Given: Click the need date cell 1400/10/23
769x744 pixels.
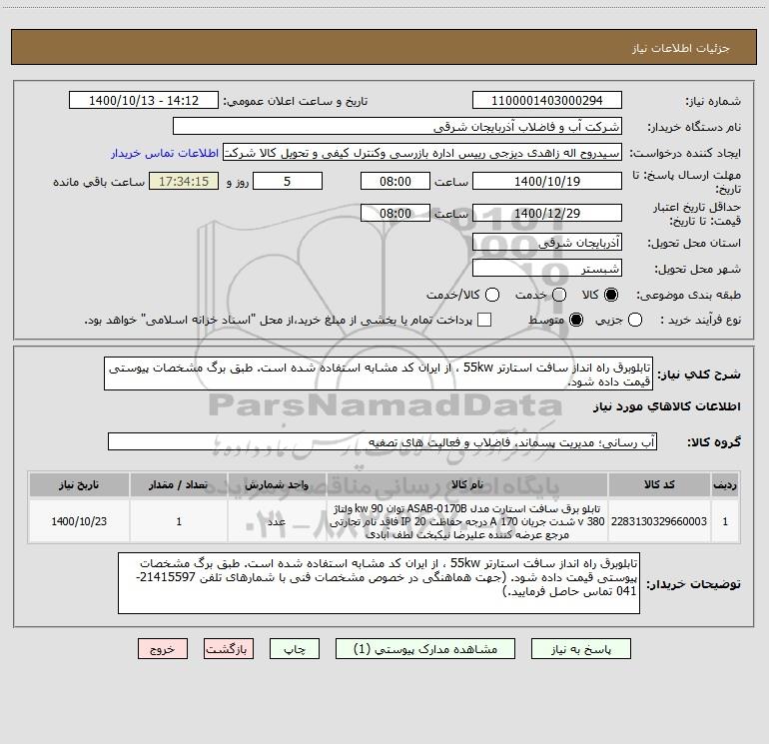Looking at the screenshot, I should click(79, 521).
